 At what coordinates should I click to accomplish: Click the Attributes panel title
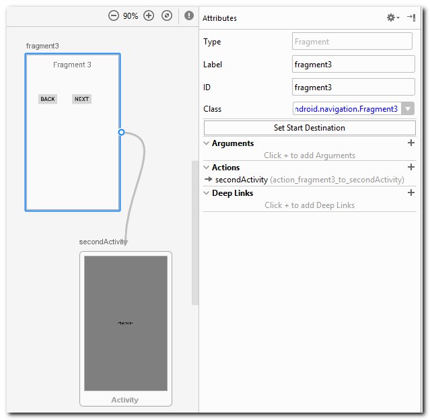pos(219,18)
